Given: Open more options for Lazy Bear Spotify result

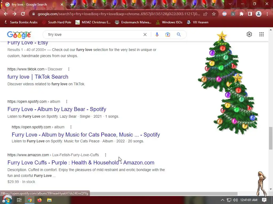Looking at the screenshot, I should [66, 101].
